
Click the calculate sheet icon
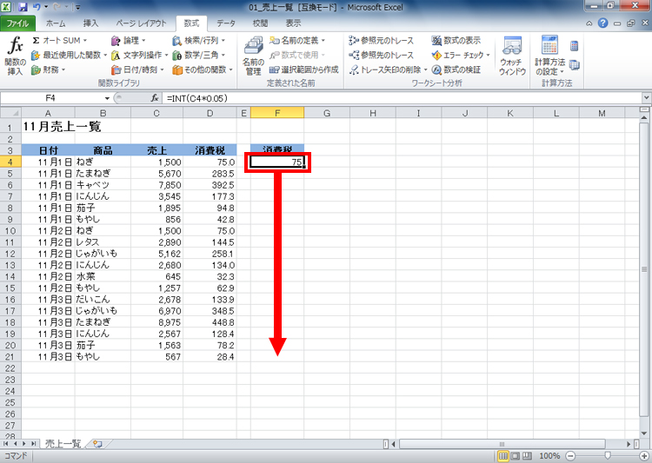[x=575, y=65]
